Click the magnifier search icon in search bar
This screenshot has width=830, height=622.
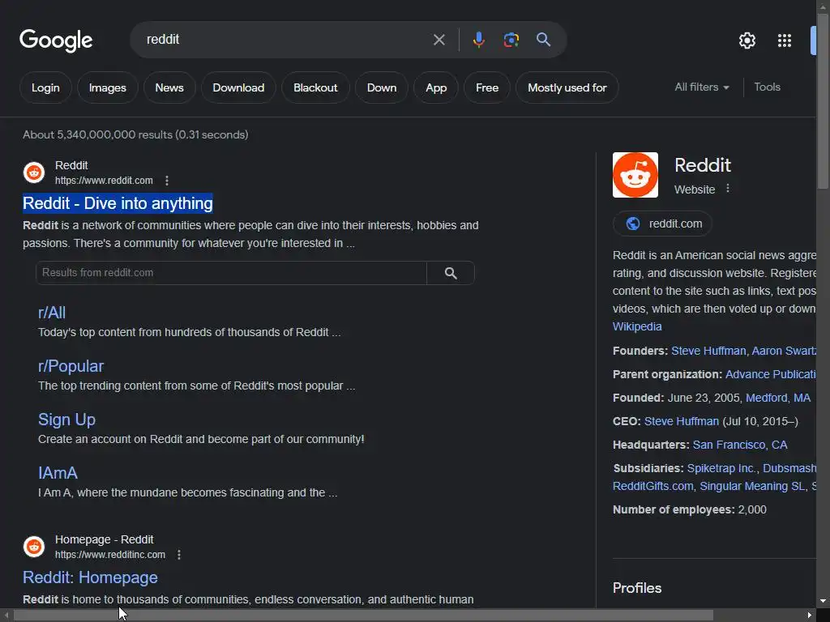543,40
